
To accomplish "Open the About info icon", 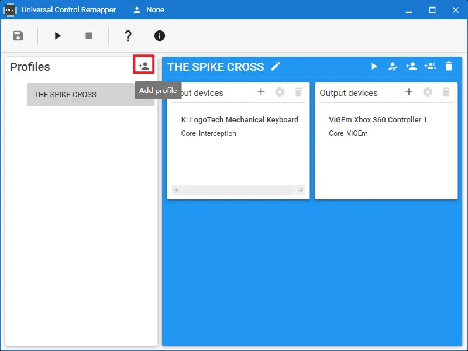I will point(160,36).
